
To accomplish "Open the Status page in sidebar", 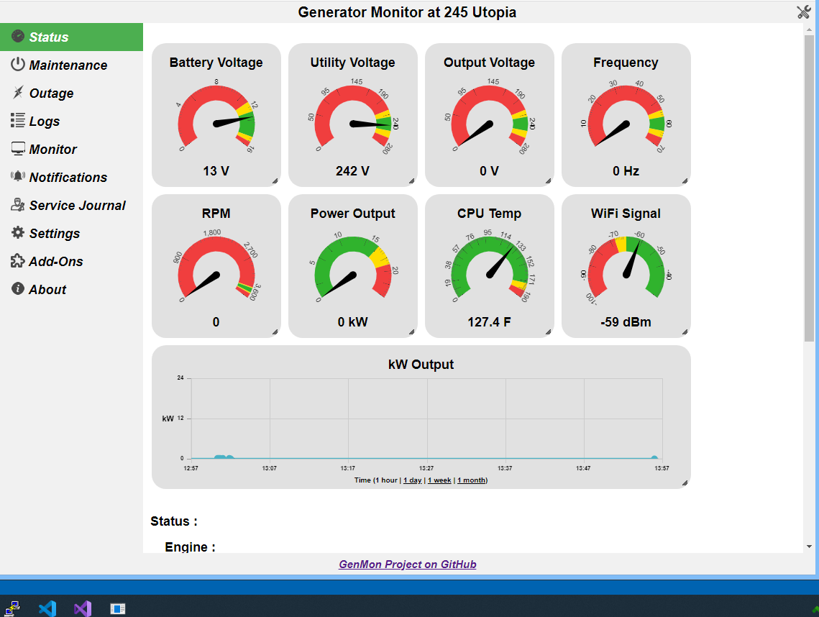I will point(71,37).
